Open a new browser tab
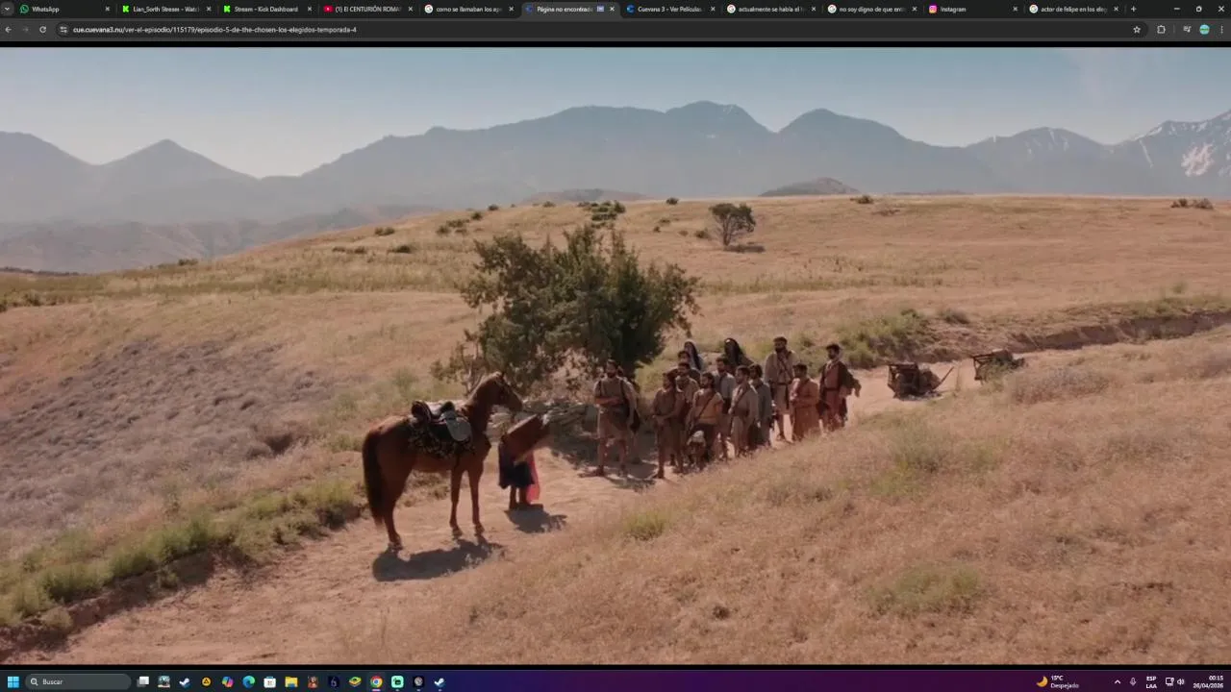Image resolution: width=1231 pixels, height=692 pixels. coord(1133,9)
